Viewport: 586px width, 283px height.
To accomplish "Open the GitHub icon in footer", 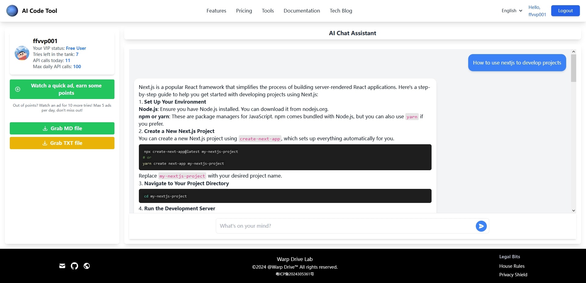I will pos(74,266).
